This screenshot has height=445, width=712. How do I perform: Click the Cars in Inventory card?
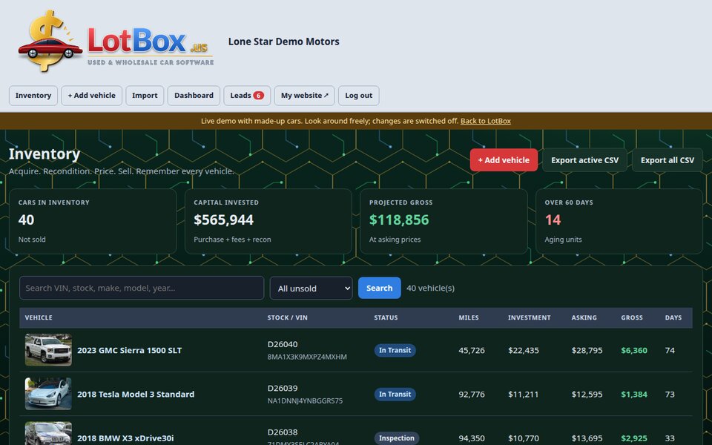[93, 221]
